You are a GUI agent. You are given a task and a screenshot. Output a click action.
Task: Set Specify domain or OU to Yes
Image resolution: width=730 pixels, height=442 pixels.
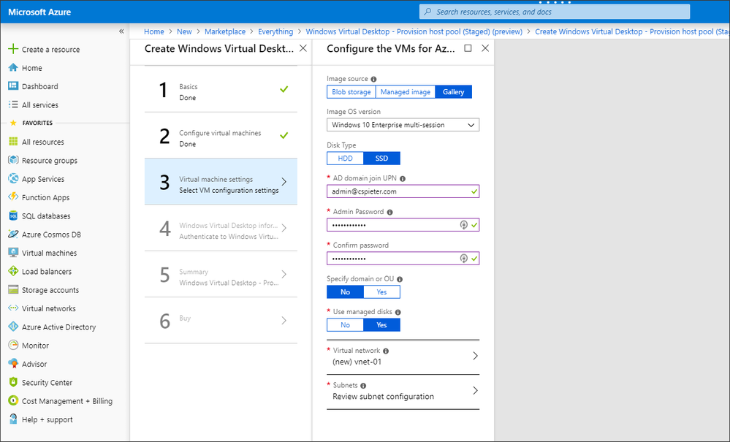point(381,292)
